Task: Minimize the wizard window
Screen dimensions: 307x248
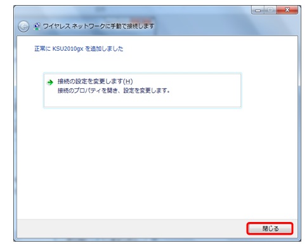Action: click(258, 10)
